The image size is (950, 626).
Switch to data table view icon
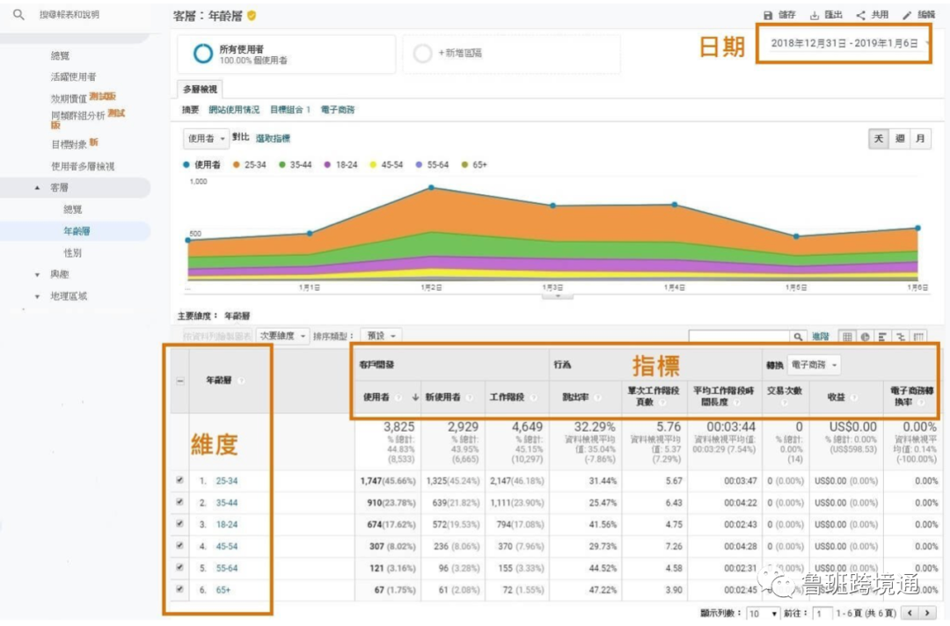tap(847, 337)
